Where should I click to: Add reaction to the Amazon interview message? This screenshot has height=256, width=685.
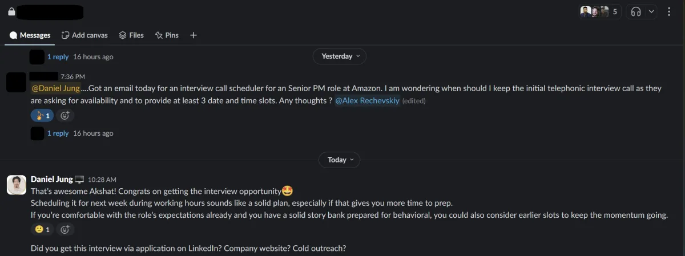coord(65,116)
